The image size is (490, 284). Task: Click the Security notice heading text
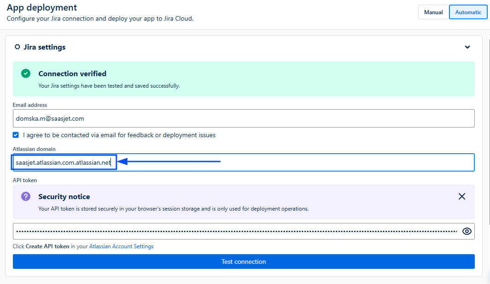(x=64, y=197)
